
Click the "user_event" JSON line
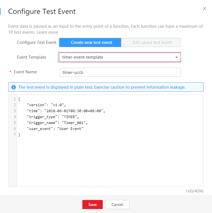pyautogui.click(x=55, y=129)
